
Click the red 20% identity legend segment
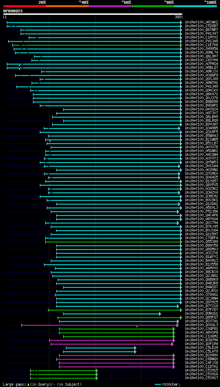point(25,6)
